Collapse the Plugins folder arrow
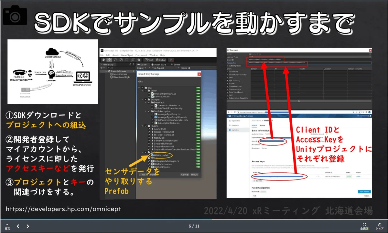 click(142, 126)
